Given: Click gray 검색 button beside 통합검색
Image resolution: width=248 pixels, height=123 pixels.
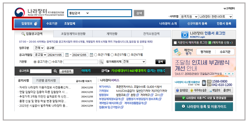Looking at the screenshot, I should coord(139,13).
